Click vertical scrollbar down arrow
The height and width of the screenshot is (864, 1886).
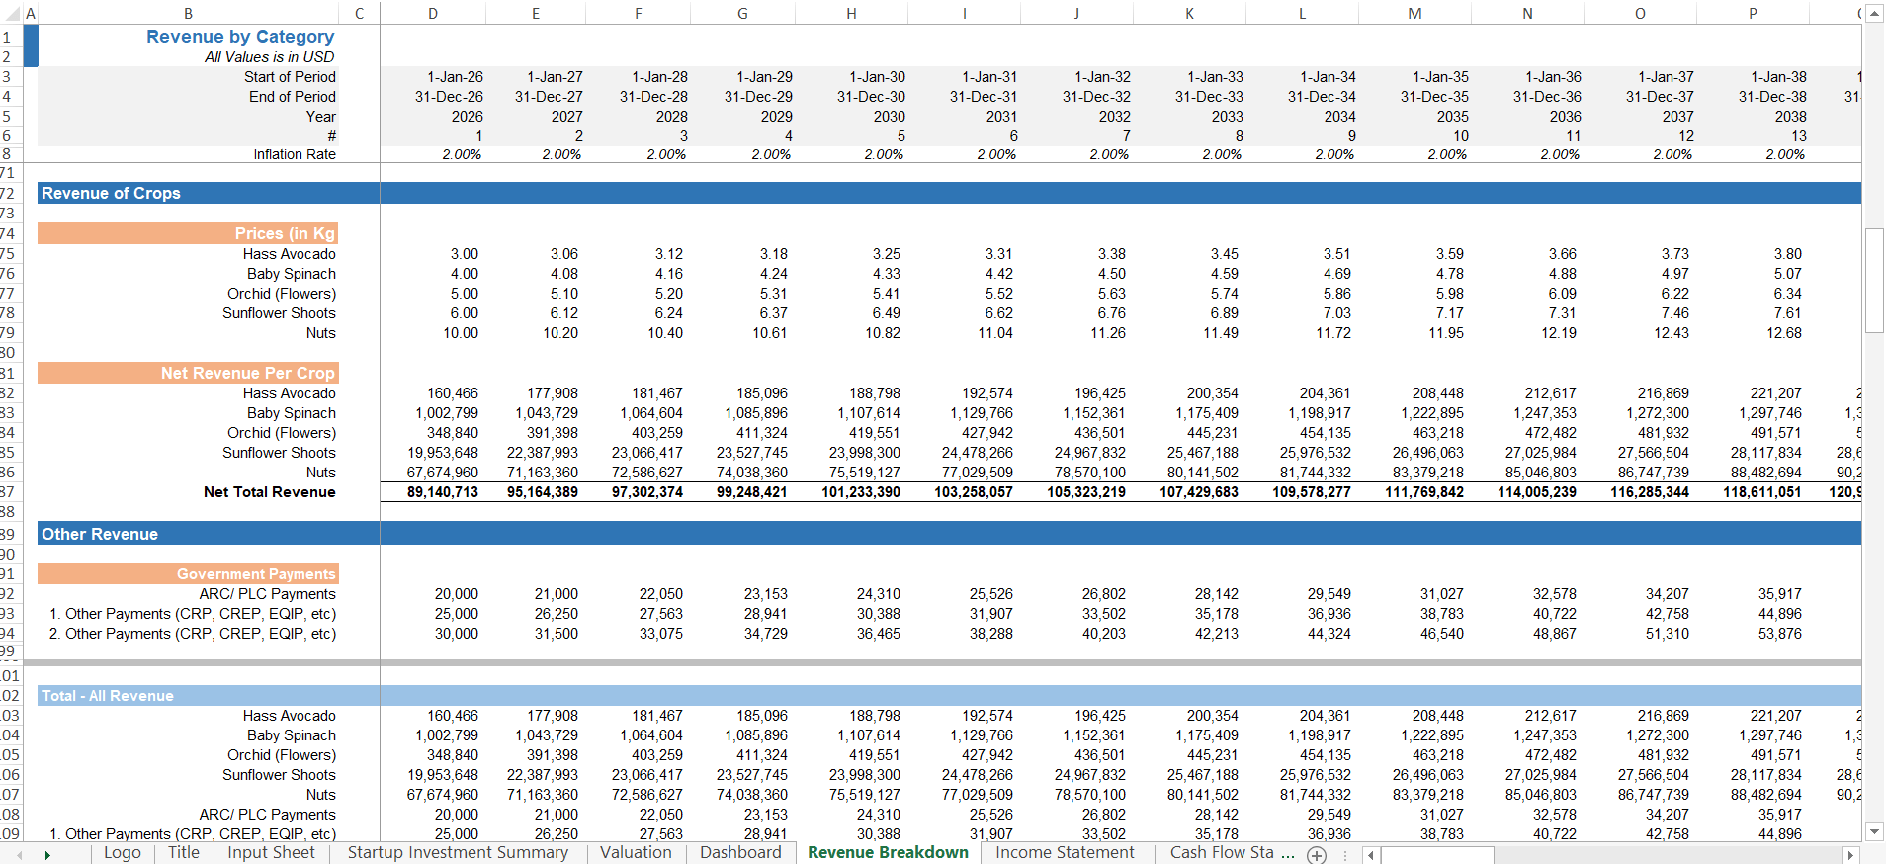click(x=1874, y=832)
